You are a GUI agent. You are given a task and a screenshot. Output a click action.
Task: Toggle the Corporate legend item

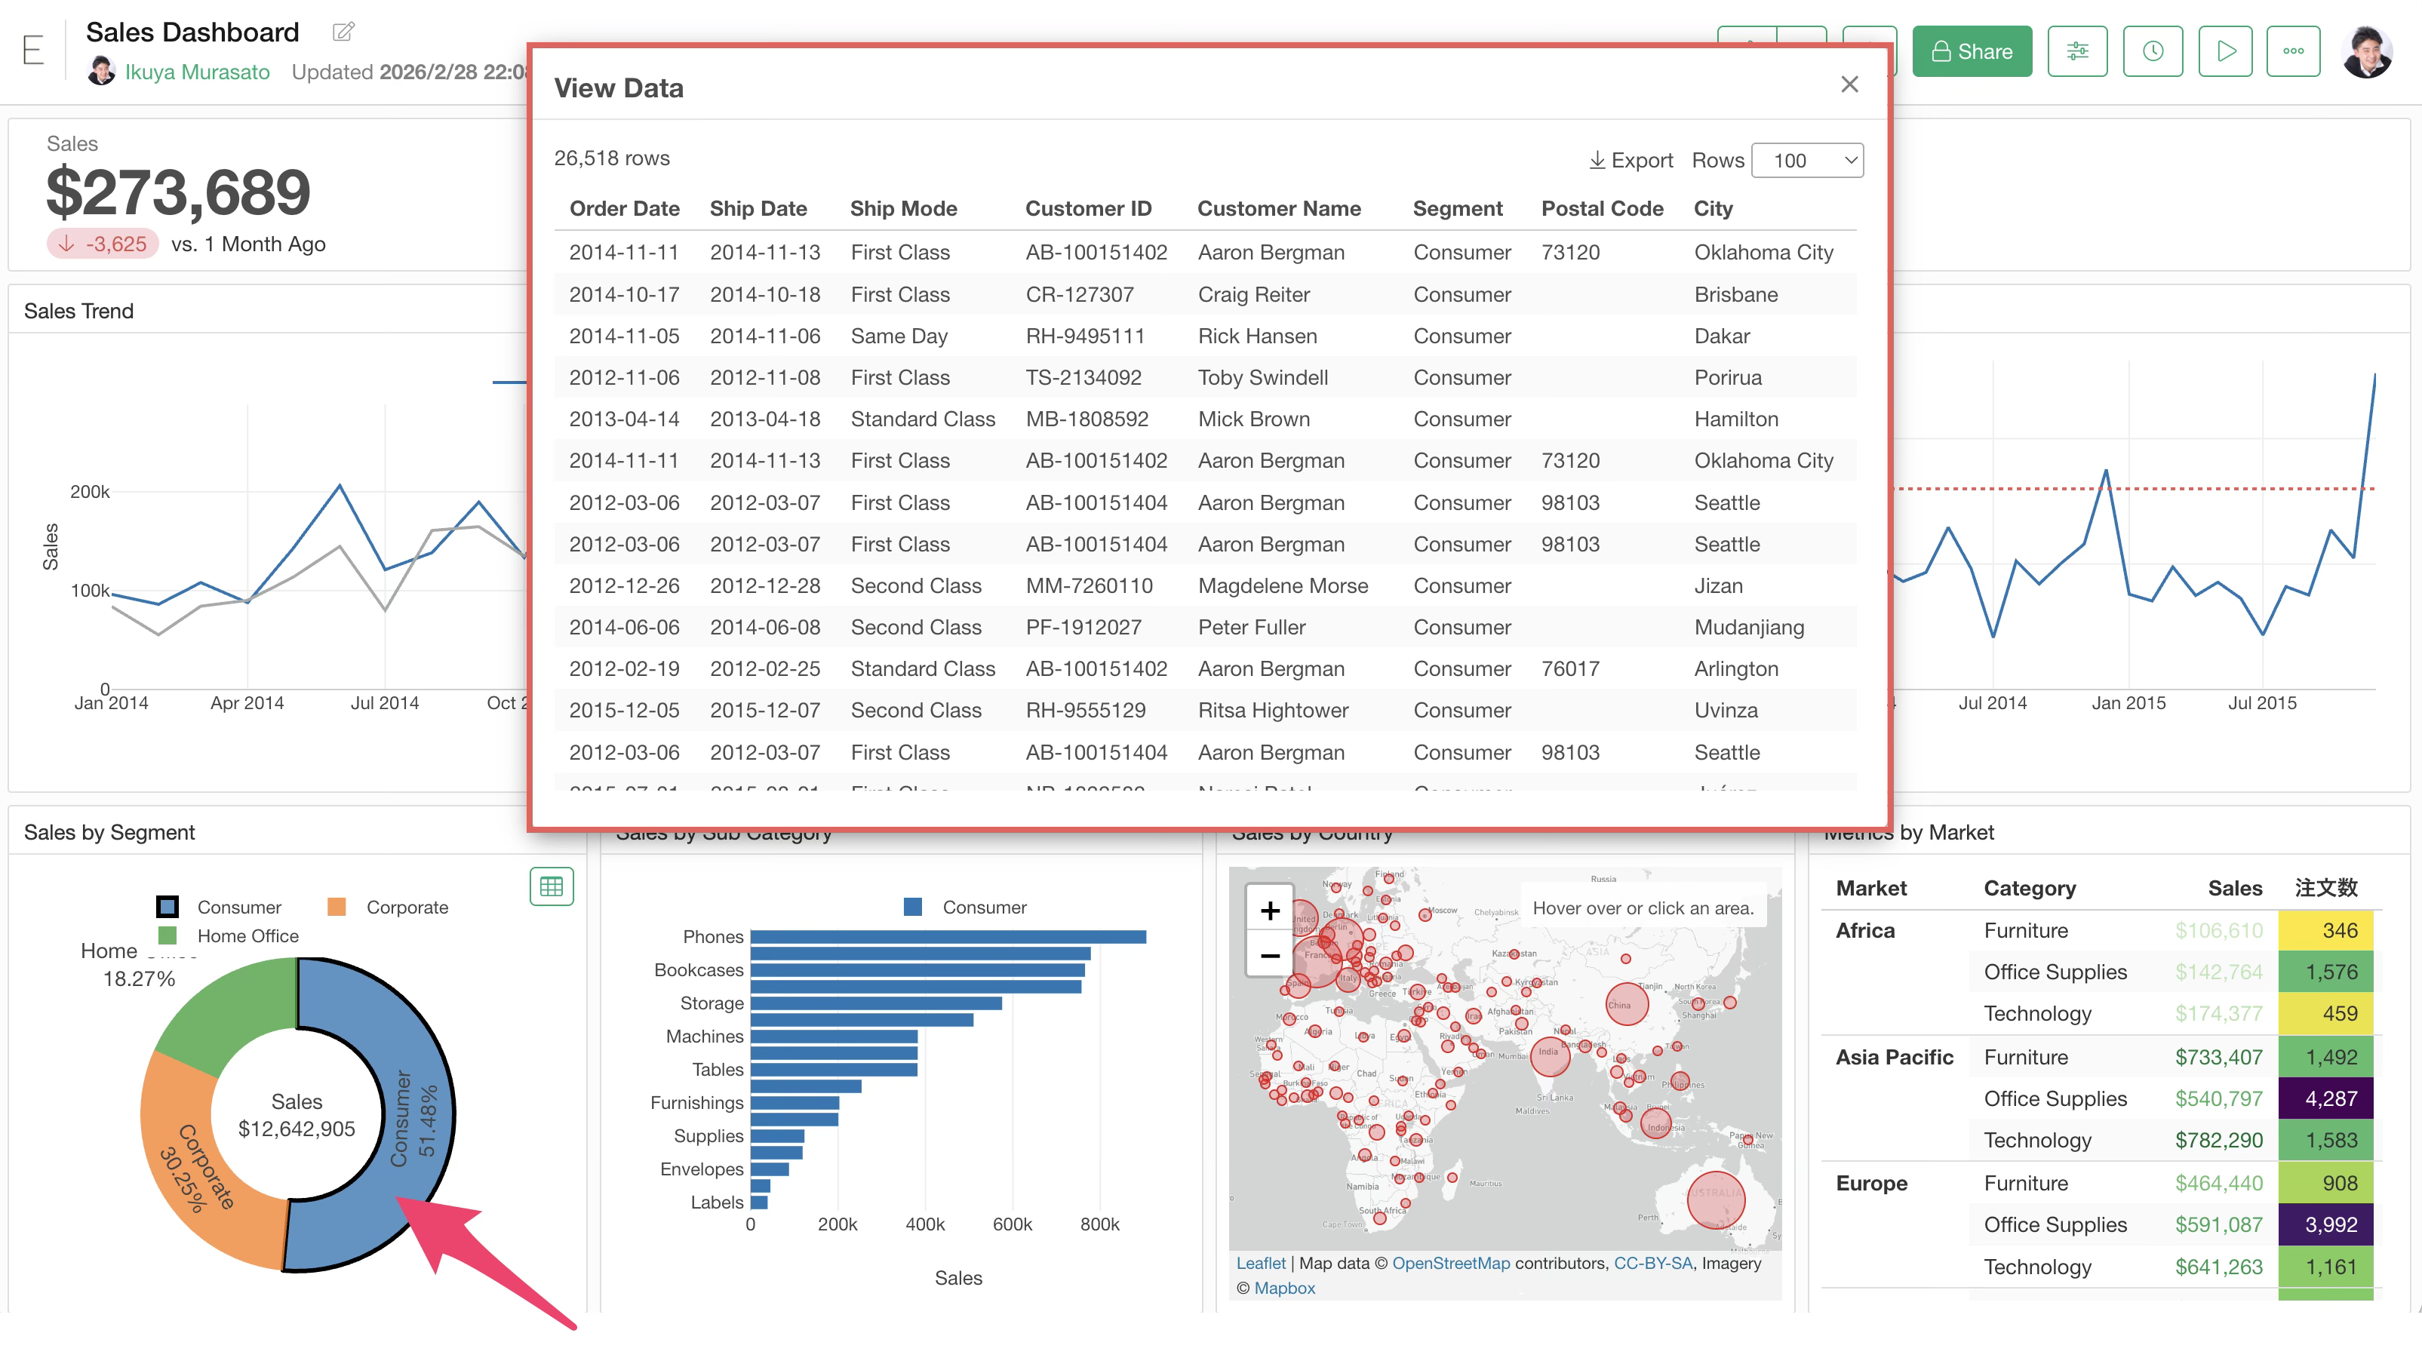pyautogui.click(x=388, y=907)
